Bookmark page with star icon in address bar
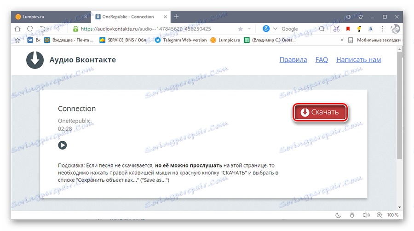This screenshot has width=414, height=231. tap(240, 29)
